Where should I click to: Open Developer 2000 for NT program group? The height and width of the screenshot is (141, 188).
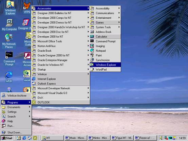click(x=60, y=36)
